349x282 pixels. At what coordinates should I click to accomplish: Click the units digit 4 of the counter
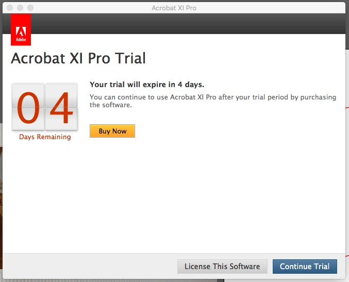point(61,107)
